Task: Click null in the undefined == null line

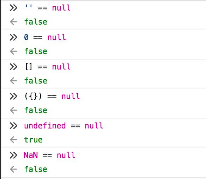Action: coord(94,126)
